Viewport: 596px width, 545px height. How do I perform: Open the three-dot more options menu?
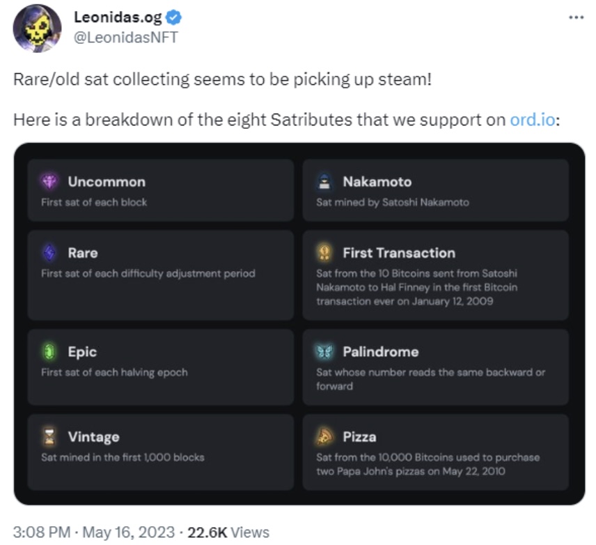click(x=576, y=17)
